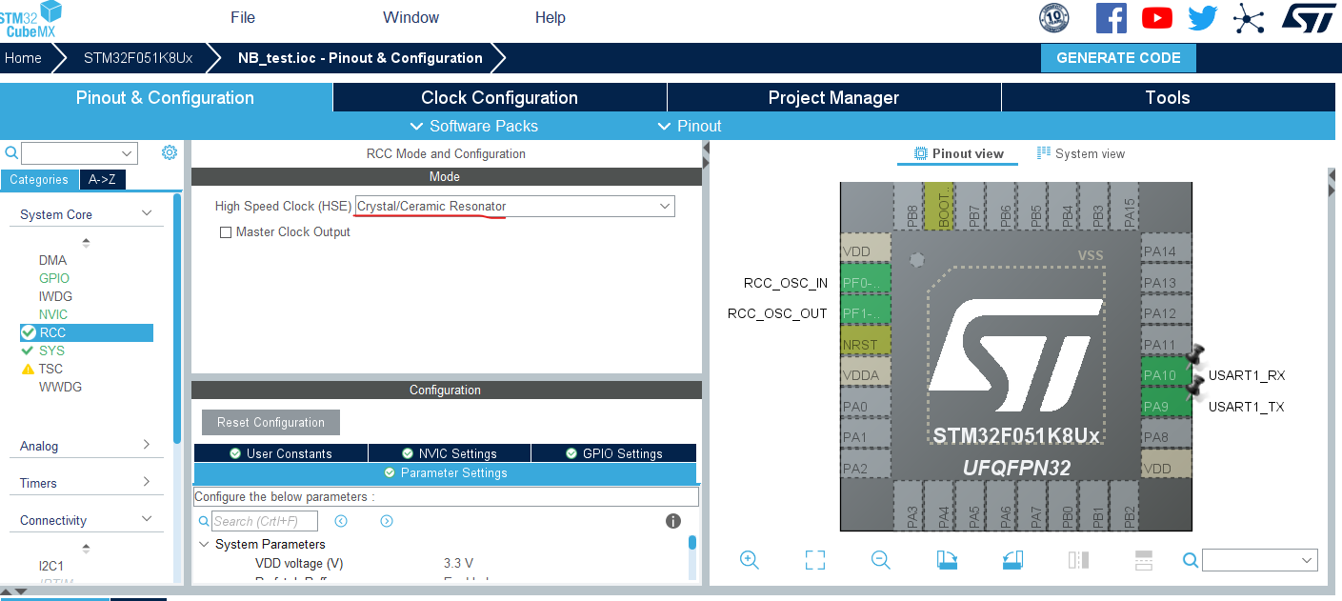Expand the Pinout dropdown menu

[690, 126]
